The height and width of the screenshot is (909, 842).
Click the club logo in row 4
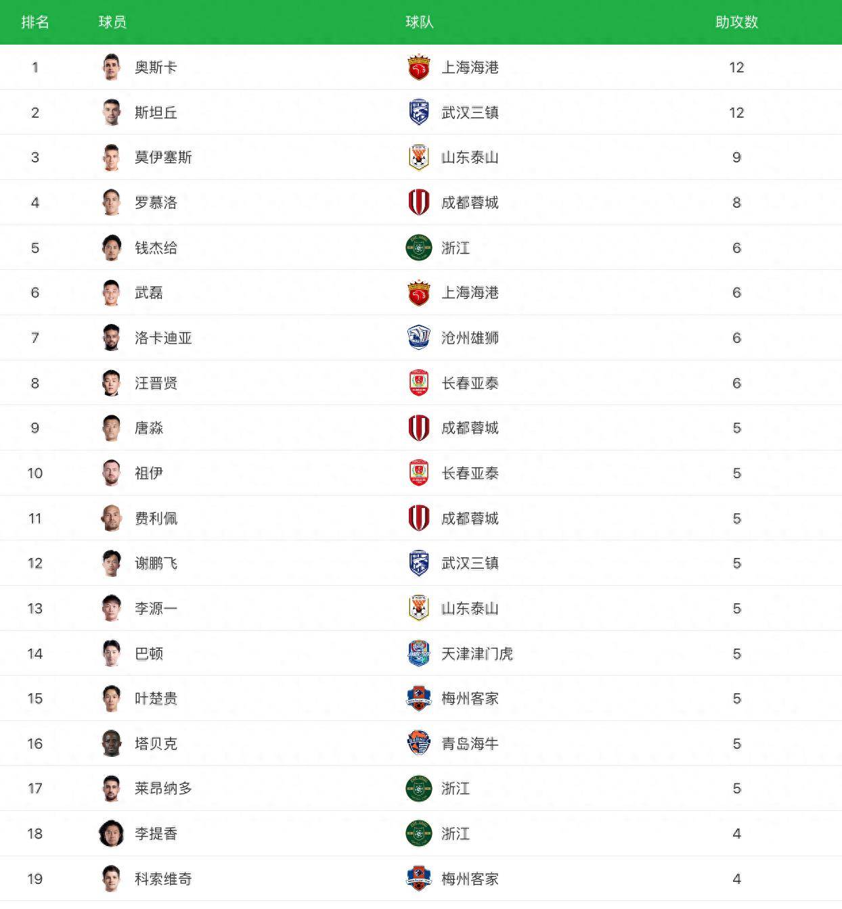[419, 202]
